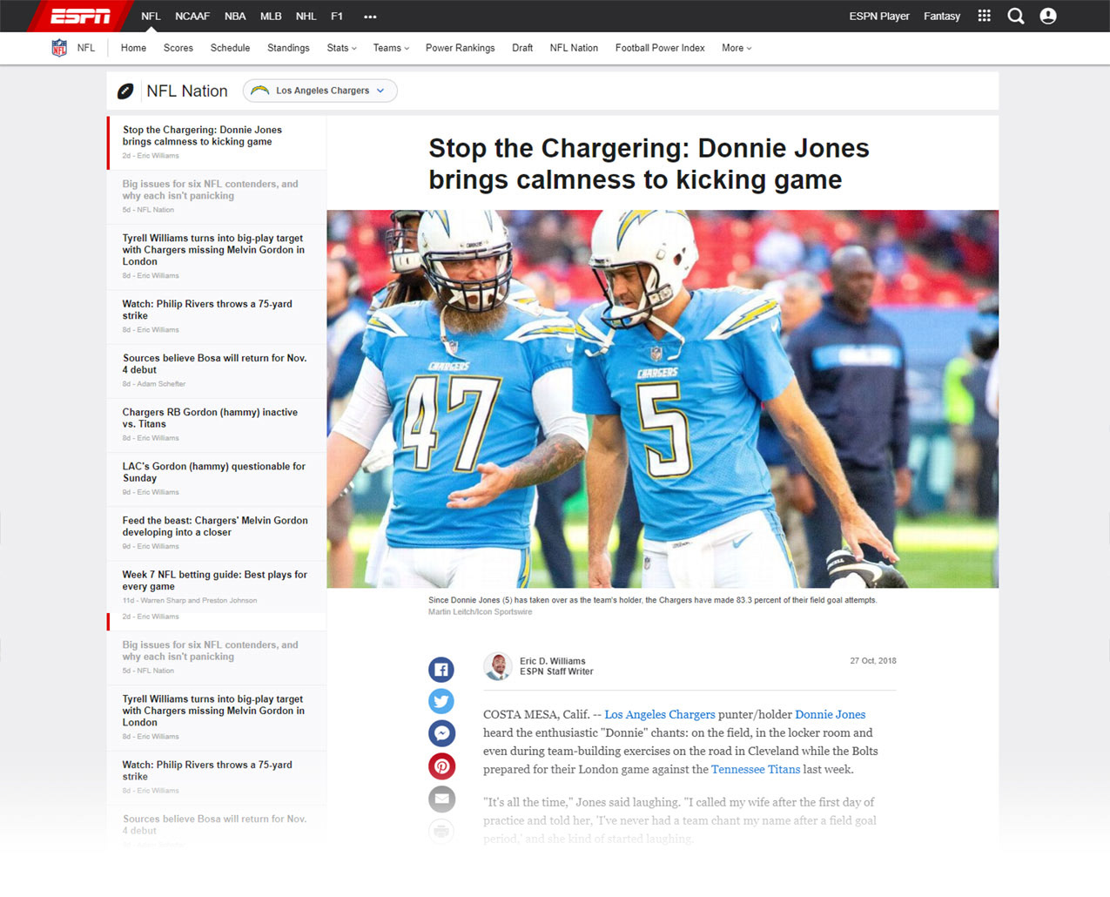Click Eric D. Williams author avatar
Screen dimensions: 1110x897
(497, 666)
